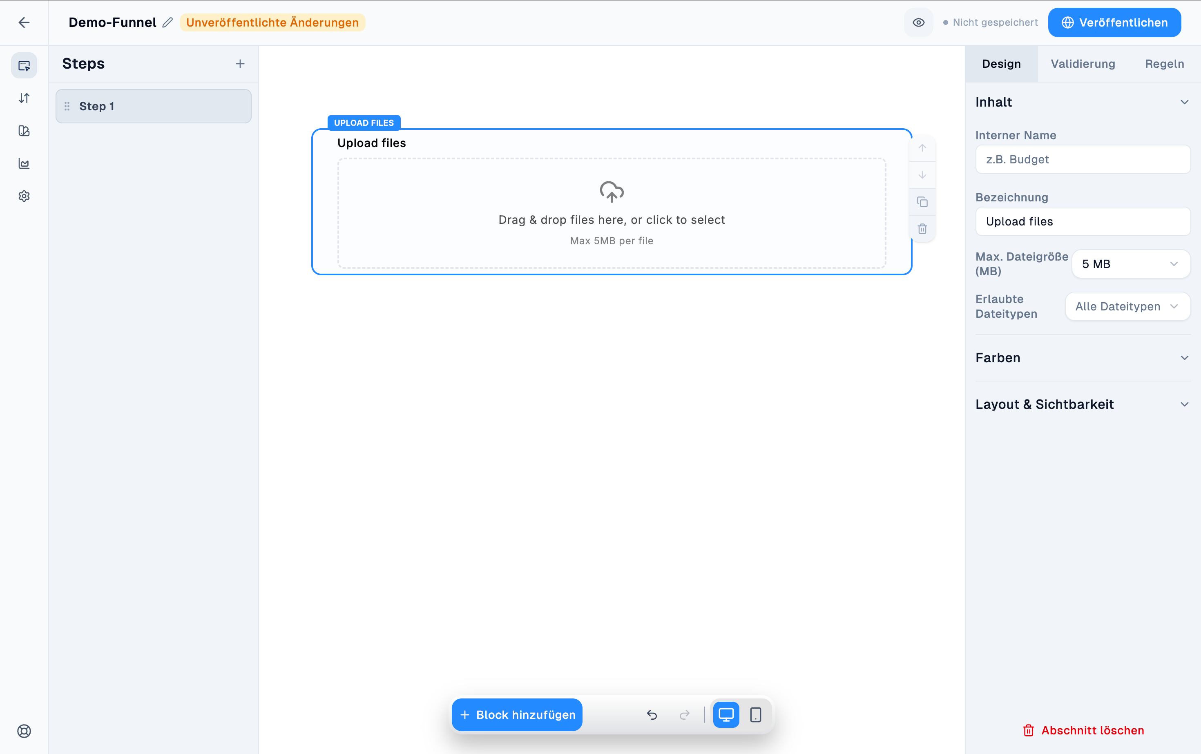Open the Erlaubte Dateitypen dropdown

pos(1128,306)
